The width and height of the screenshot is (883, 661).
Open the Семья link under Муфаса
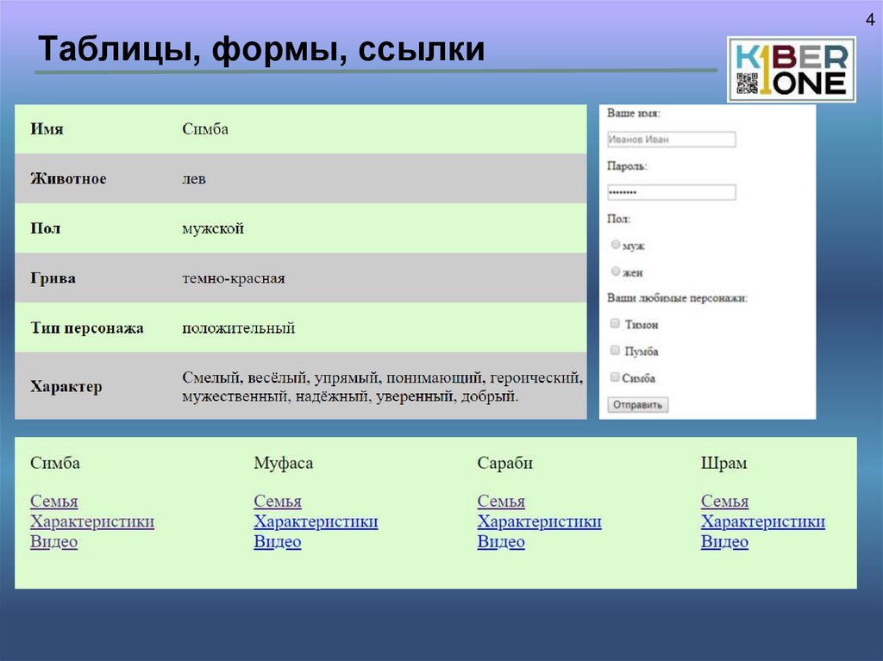point(277,501)
